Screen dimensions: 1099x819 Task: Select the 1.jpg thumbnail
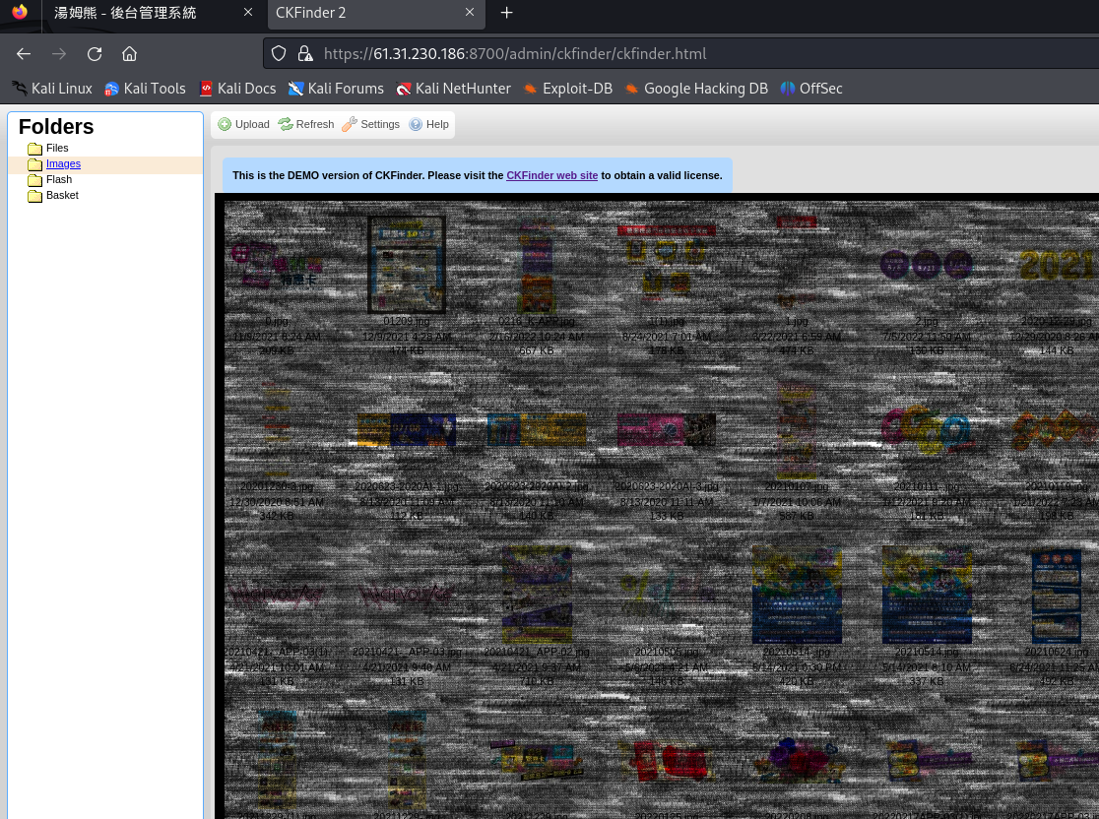tap(797, 264)
